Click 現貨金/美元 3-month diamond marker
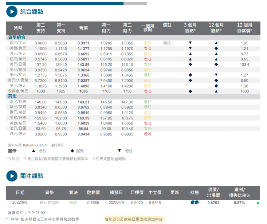This screenshot has height=224, width=267. 190,91
